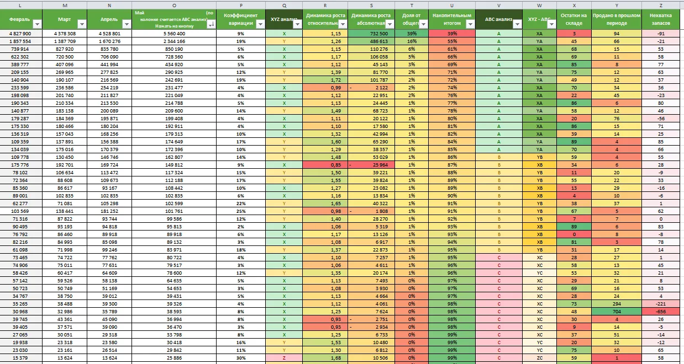Select column P by its header letter
The image size is (684, 364).
[x=241, y=5]
